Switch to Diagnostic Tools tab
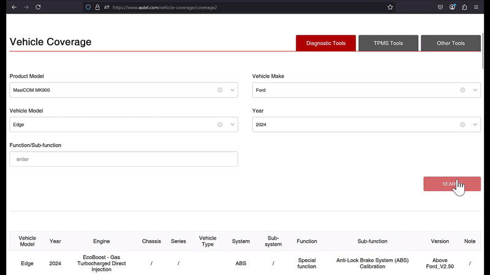This screenshot has width=490, height=275. coord(326,43)
